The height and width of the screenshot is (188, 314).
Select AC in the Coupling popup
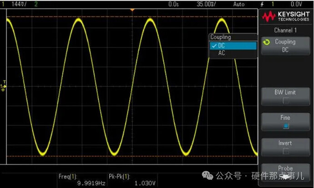[x=222, y=53]
